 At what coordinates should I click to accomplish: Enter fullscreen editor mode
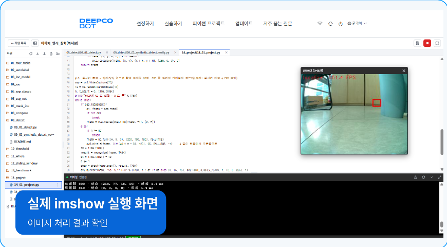pos(437,43)
